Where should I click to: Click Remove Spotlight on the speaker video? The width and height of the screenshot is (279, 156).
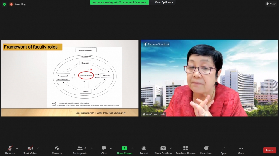pos(157,44)
